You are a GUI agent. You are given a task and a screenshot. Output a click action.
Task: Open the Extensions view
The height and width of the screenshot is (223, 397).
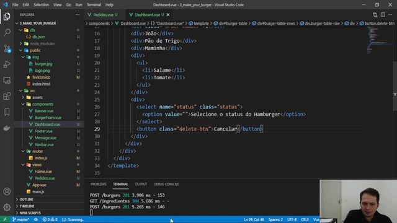7,96
